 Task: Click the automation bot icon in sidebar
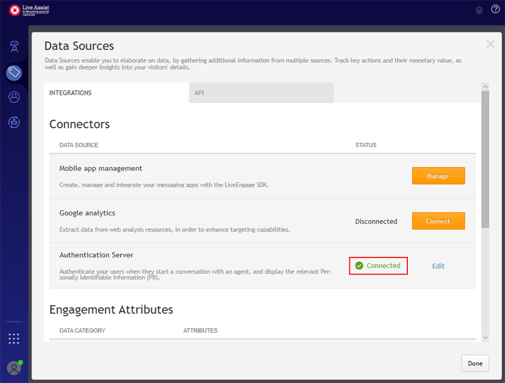pyautogui.click(x=14, y=122)
